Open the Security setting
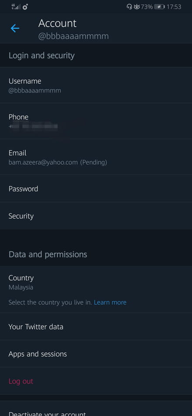Viewport: 192px width, 416px height. click(x=96, y=216)
